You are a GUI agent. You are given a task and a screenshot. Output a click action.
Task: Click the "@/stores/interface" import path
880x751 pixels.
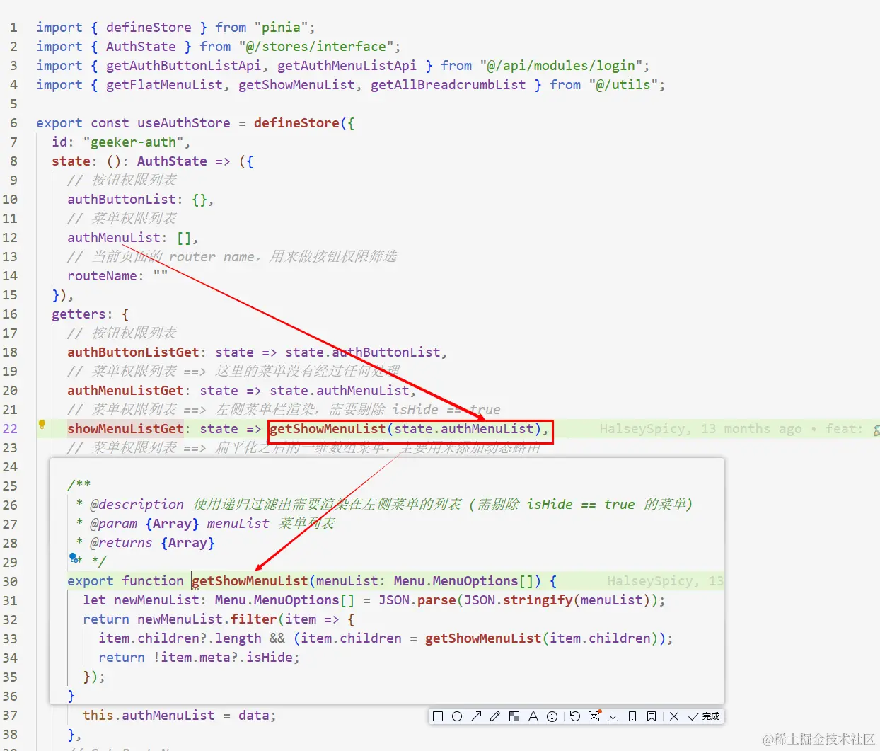[315, 46]
